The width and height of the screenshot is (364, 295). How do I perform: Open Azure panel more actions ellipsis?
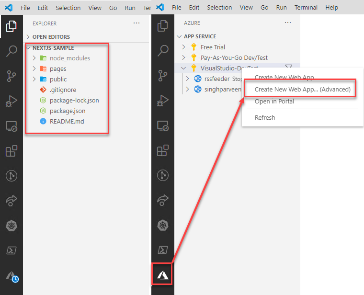288,23
